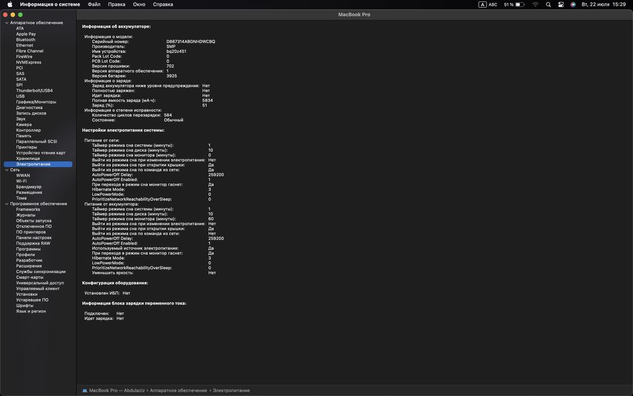Screen dimensions: 633x396
Task: Select Fibre Channel in the sidebar
Action: 30,51
